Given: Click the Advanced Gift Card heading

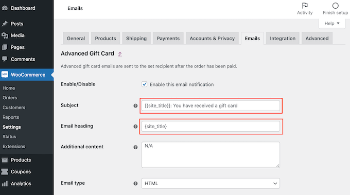Looking at the screenshot, I should pos(87,54).
